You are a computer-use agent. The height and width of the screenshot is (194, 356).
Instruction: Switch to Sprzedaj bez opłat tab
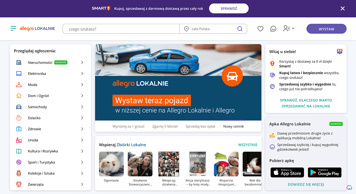click(x=200, y=126)
